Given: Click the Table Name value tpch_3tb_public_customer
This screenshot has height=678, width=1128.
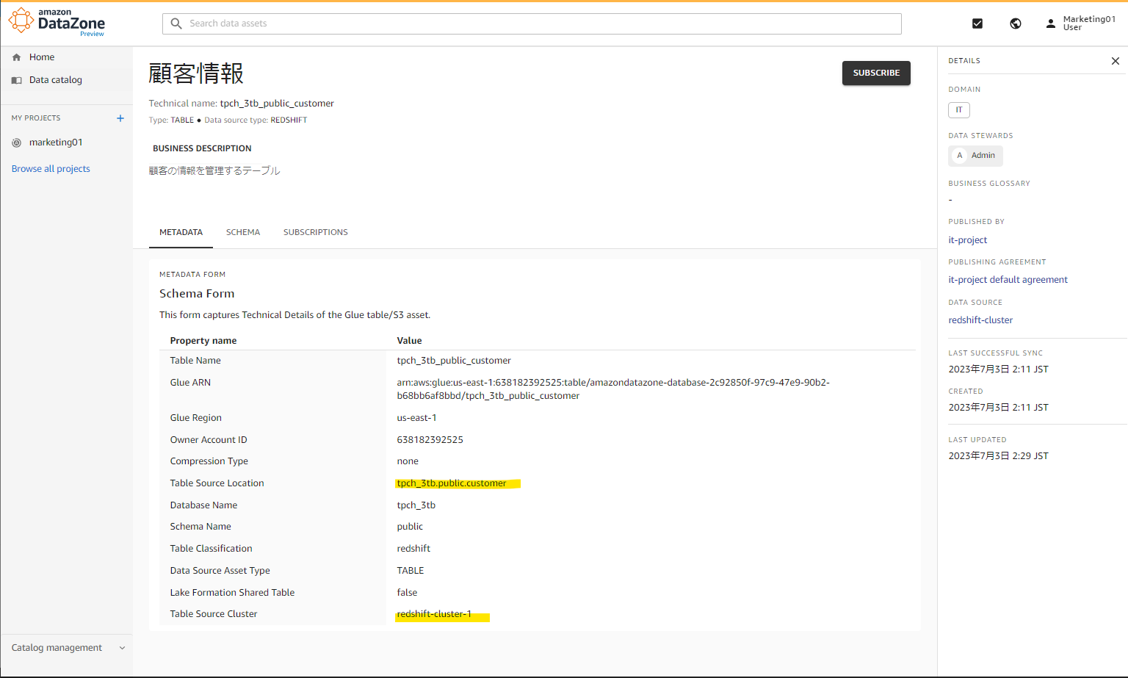Looking at the screenshot, I should pos(454,361).
